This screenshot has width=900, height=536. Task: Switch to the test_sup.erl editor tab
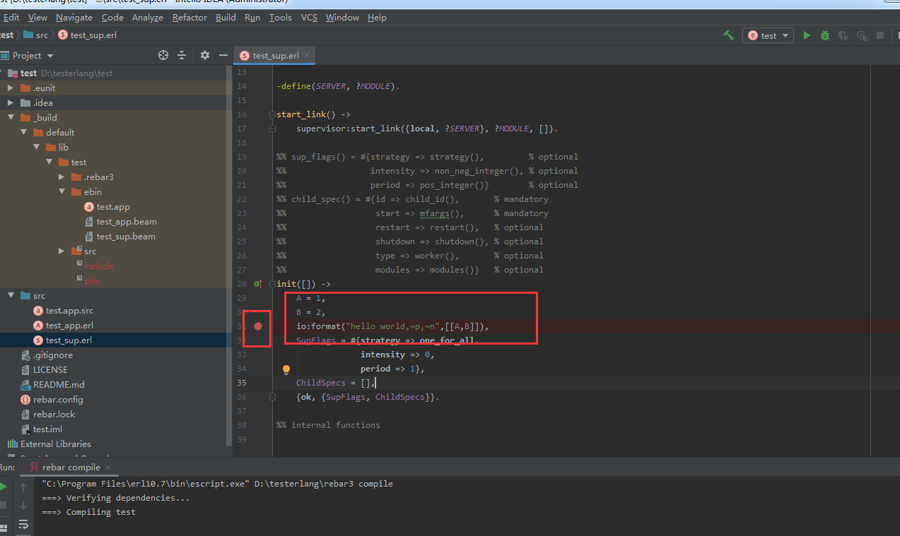(x=274, y=54)
